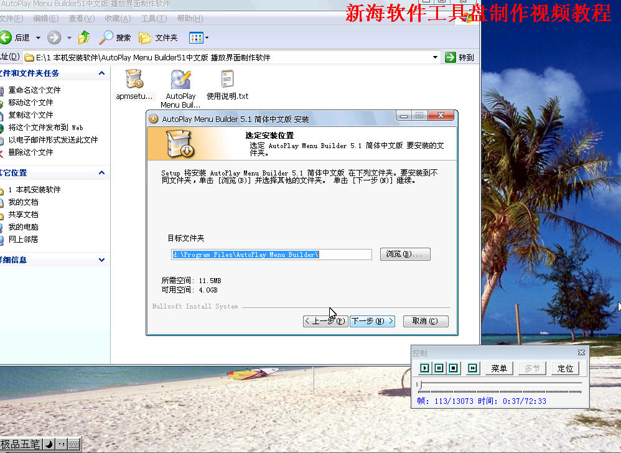Image resolution: width=621 pixels, height=453 pixels.
Task: Toggle the 文件夹 folders pane
Action: [x=158, y=37]
